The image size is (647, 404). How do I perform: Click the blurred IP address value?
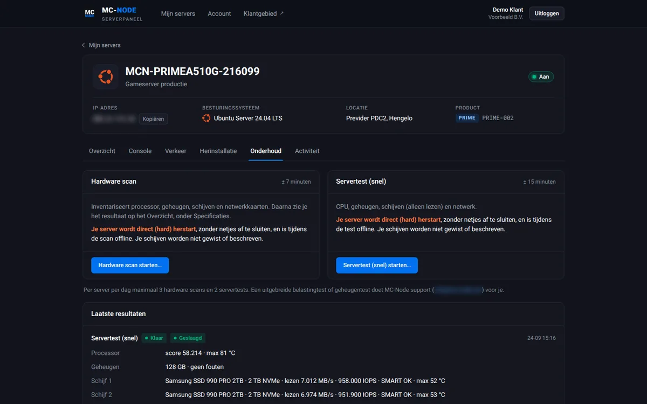coord(114,119)
